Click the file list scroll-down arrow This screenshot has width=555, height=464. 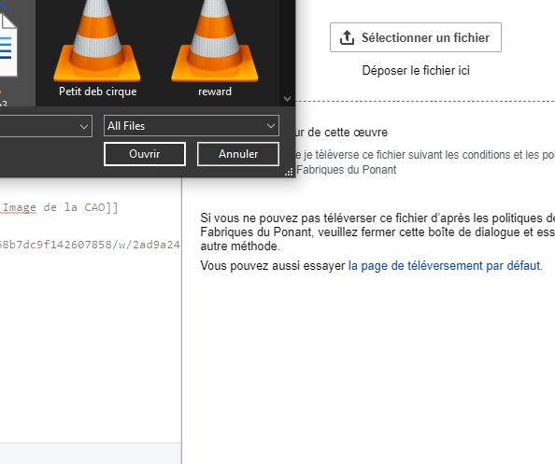(x=288, y=98)
